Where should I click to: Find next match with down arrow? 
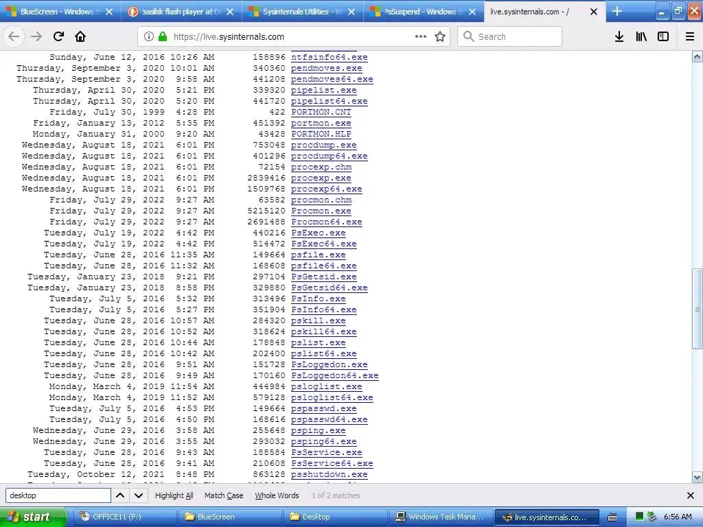[x=139, y=495]
